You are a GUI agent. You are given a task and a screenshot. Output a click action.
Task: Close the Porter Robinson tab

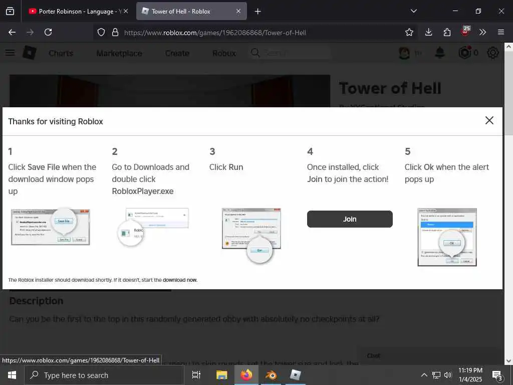126,11
